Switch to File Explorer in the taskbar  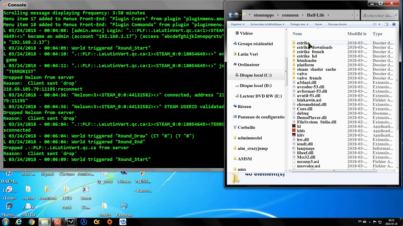45,222
